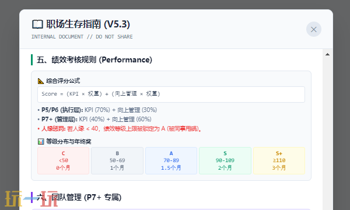Click the red 人缘惩罚 warning line
The image size is (350, 210).
tap(120, 129)
